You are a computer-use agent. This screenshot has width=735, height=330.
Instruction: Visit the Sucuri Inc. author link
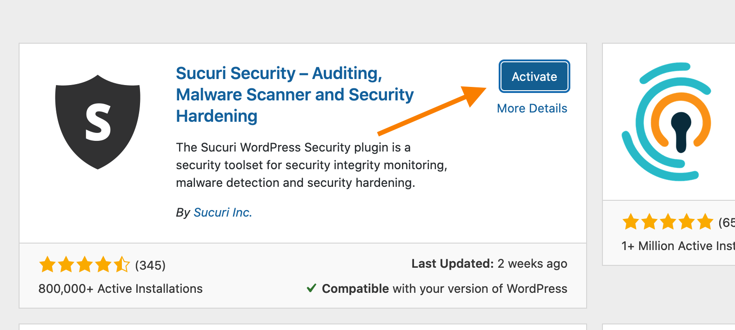(222, 212)
